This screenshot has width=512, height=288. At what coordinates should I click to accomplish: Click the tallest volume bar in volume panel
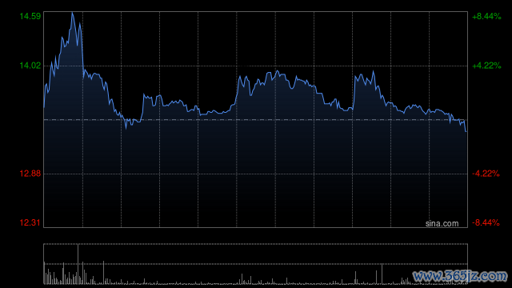click(x=78, y=264)
